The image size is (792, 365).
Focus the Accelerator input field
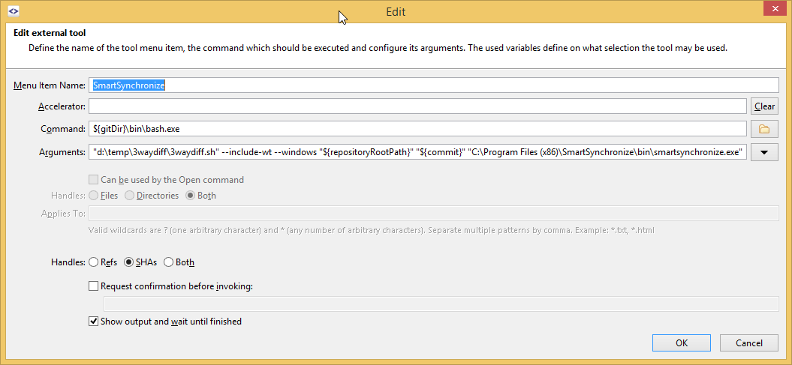[417, 106]
